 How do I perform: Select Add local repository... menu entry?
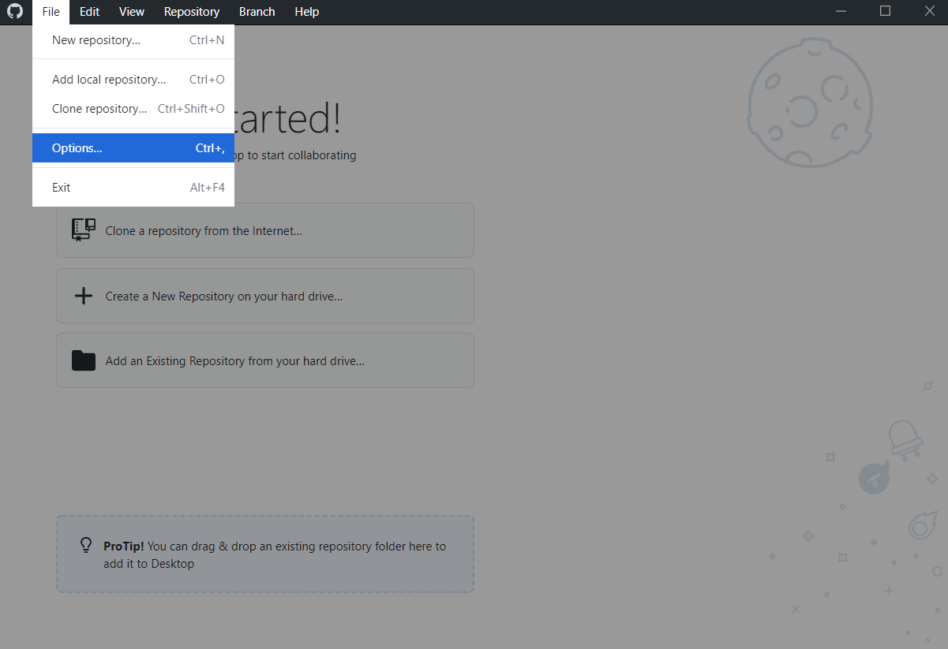(x=133, y=80)
